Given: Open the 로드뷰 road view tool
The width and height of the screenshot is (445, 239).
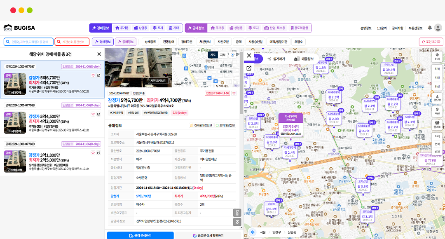Looking at the screenshot, I should pyautogui.click(x=437, y=97).
